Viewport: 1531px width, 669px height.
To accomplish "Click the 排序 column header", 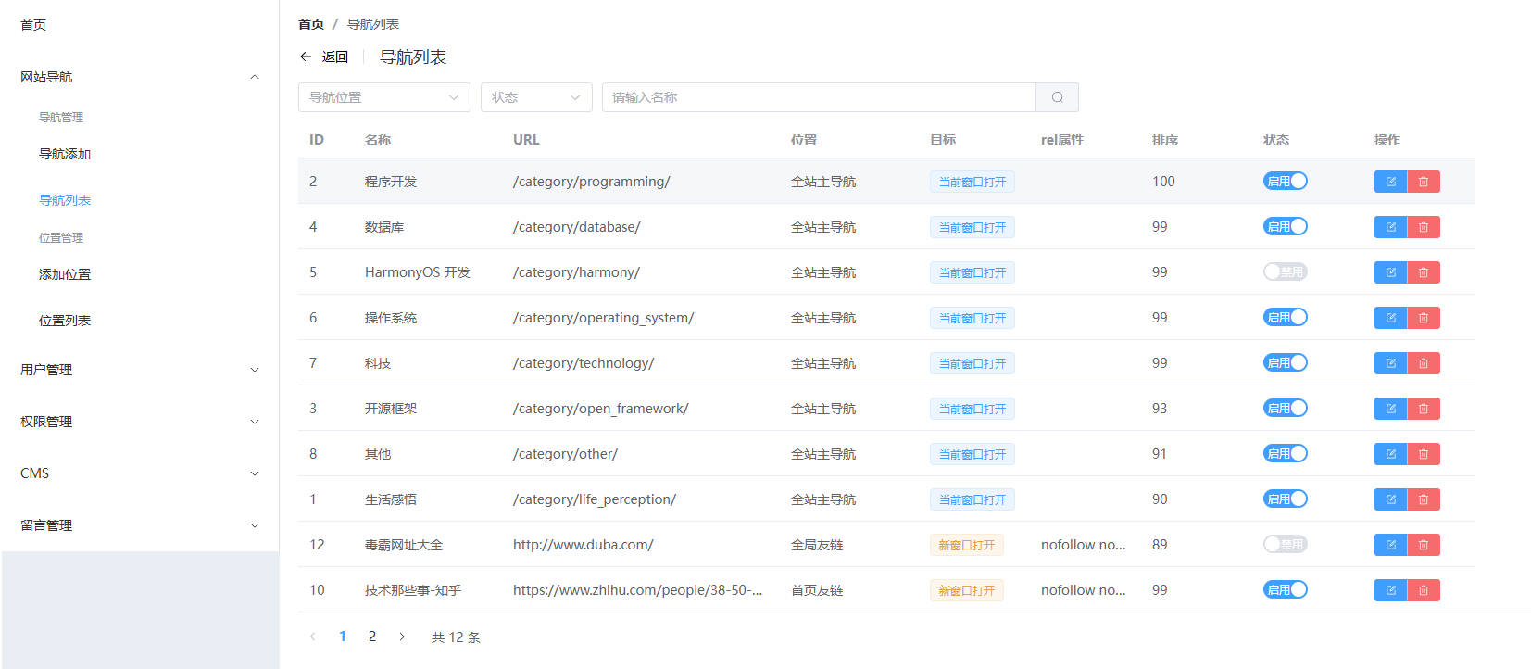I will (1164, 140).
